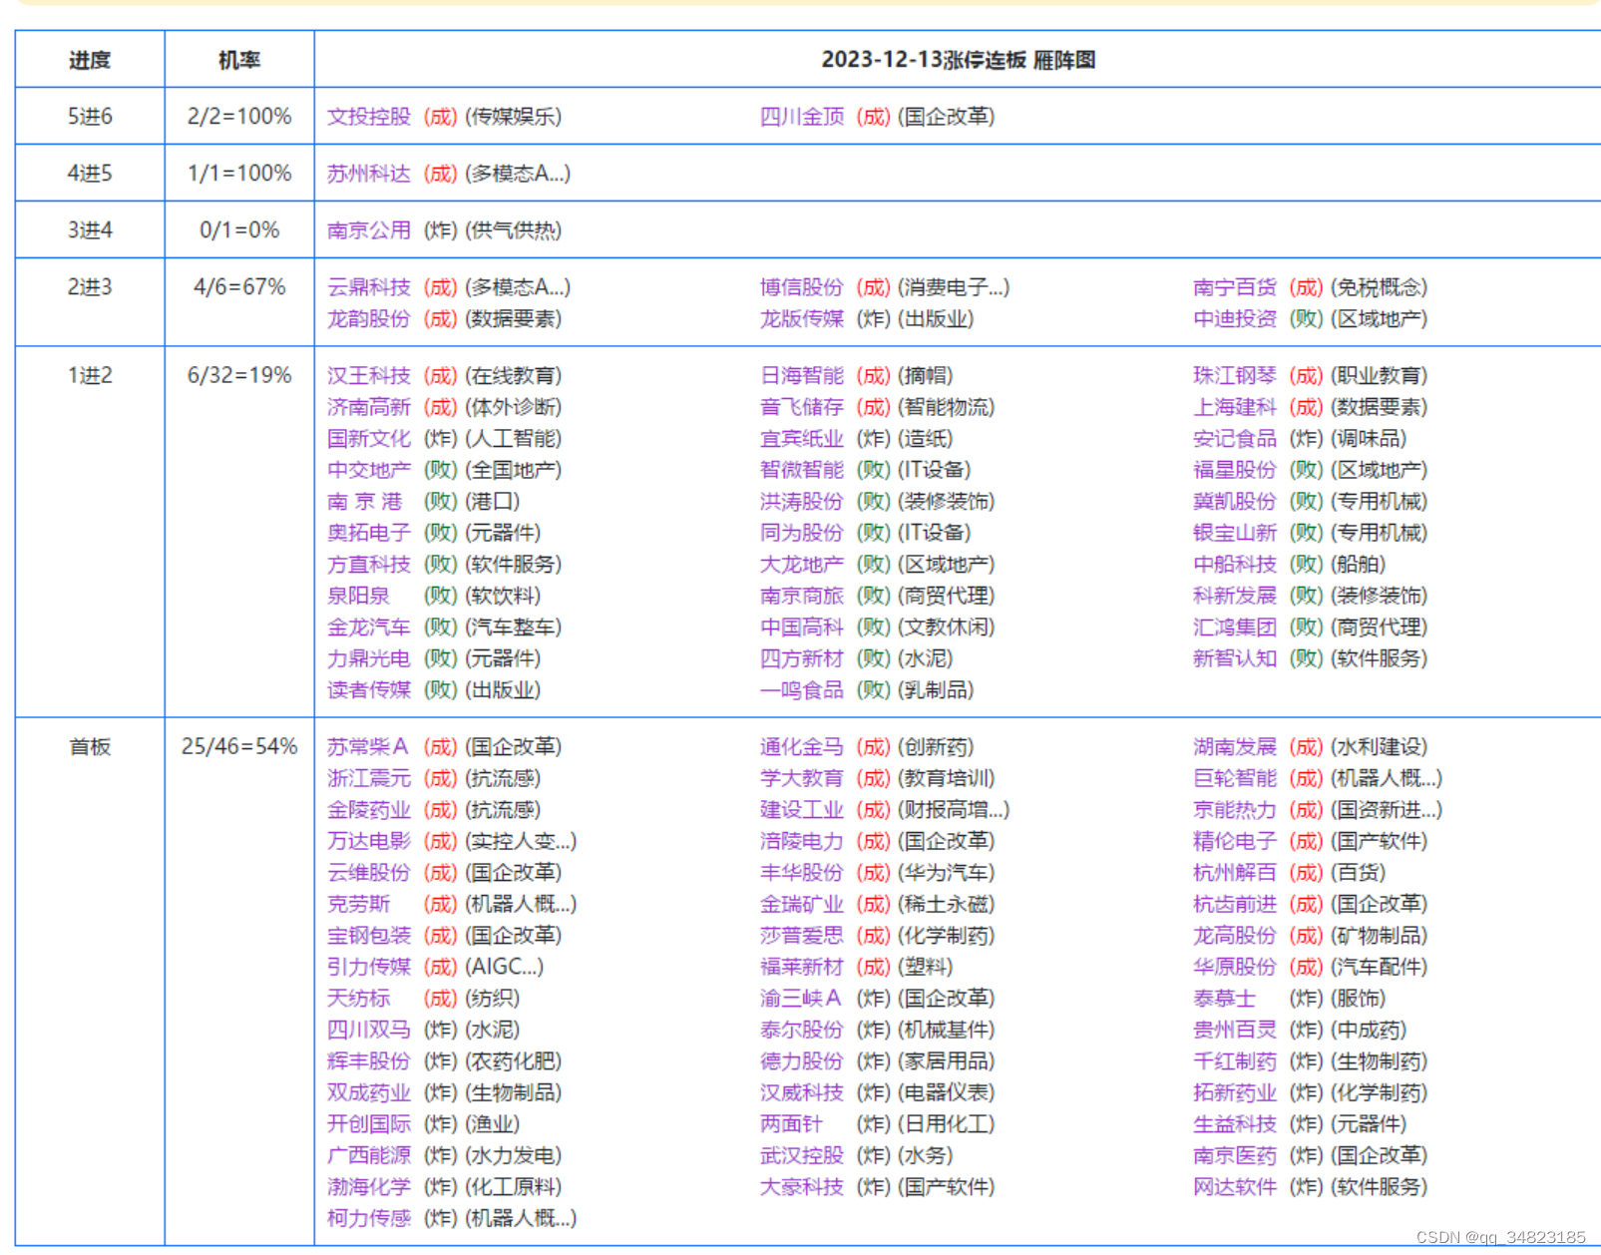Click the 大龙地产 stock link
The height and width of the screenshot is (1255, 1601).
point(802,565)
